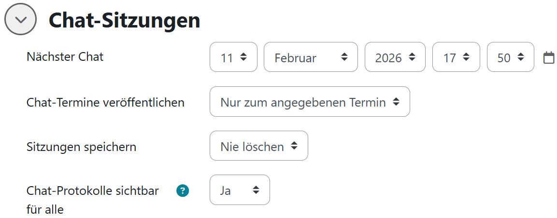Show help for Chat-Protokolle sichtbar
557x218 pixels.
point(182,191)
